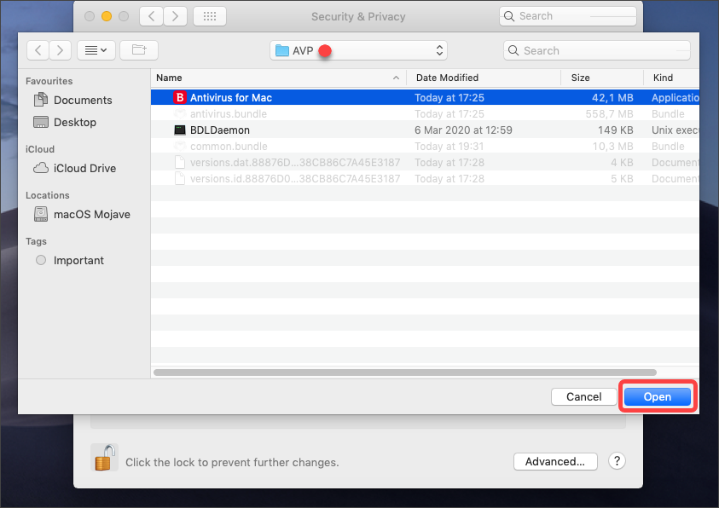Viewport: 719px width, 508px height.
Task: Select BDLDaemon file
Action: coord(425,130)
